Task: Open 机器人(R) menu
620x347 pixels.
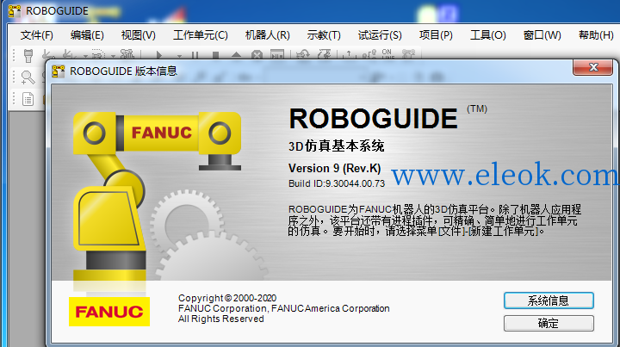Action: (267, 35)
